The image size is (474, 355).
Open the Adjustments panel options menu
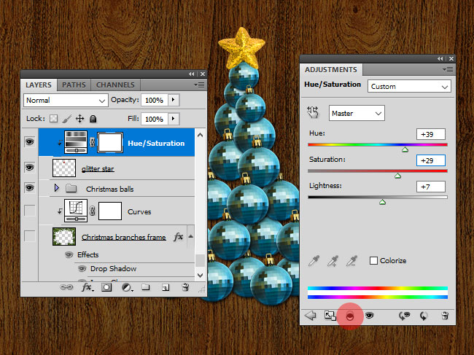448,70
